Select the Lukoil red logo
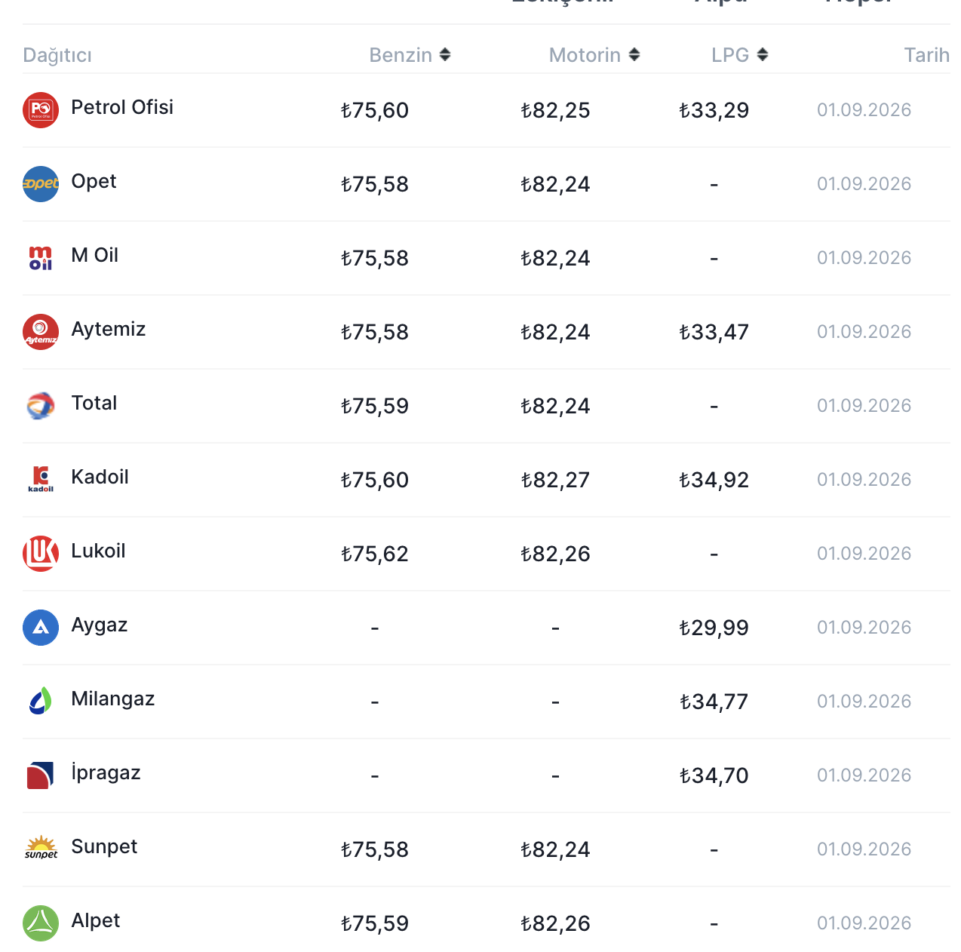The width and height of the screenshot is (961, 952). pos(41,554)
